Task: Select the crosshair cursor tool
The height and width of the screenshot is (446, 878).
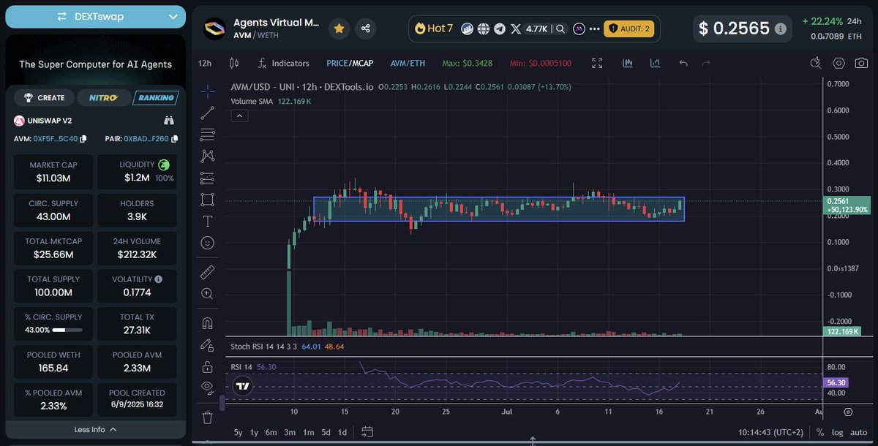Action: [207, 91]
